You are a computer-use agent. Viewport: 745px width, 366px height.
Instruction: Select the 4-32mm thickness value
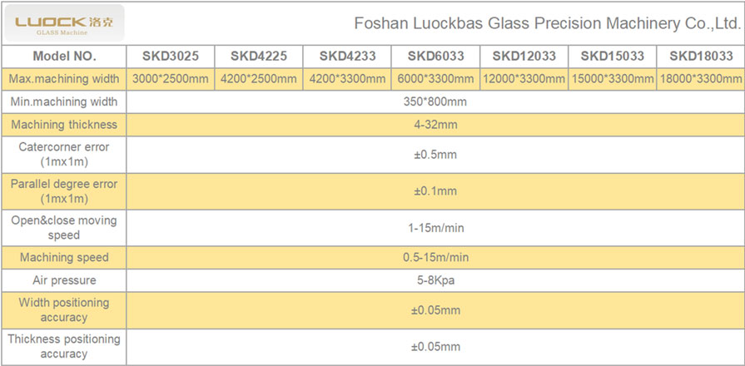tap(435, 125)
